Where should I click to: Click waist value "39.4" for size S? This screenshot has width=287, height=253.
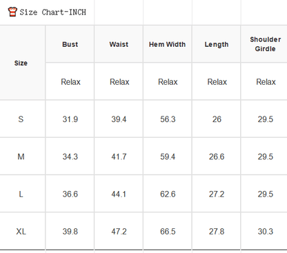tap(119, 119)
